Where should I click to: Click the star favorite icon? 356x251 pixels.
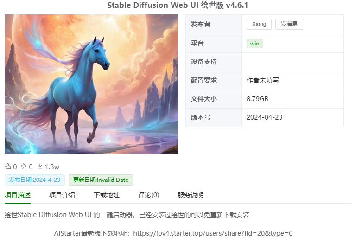24,167
